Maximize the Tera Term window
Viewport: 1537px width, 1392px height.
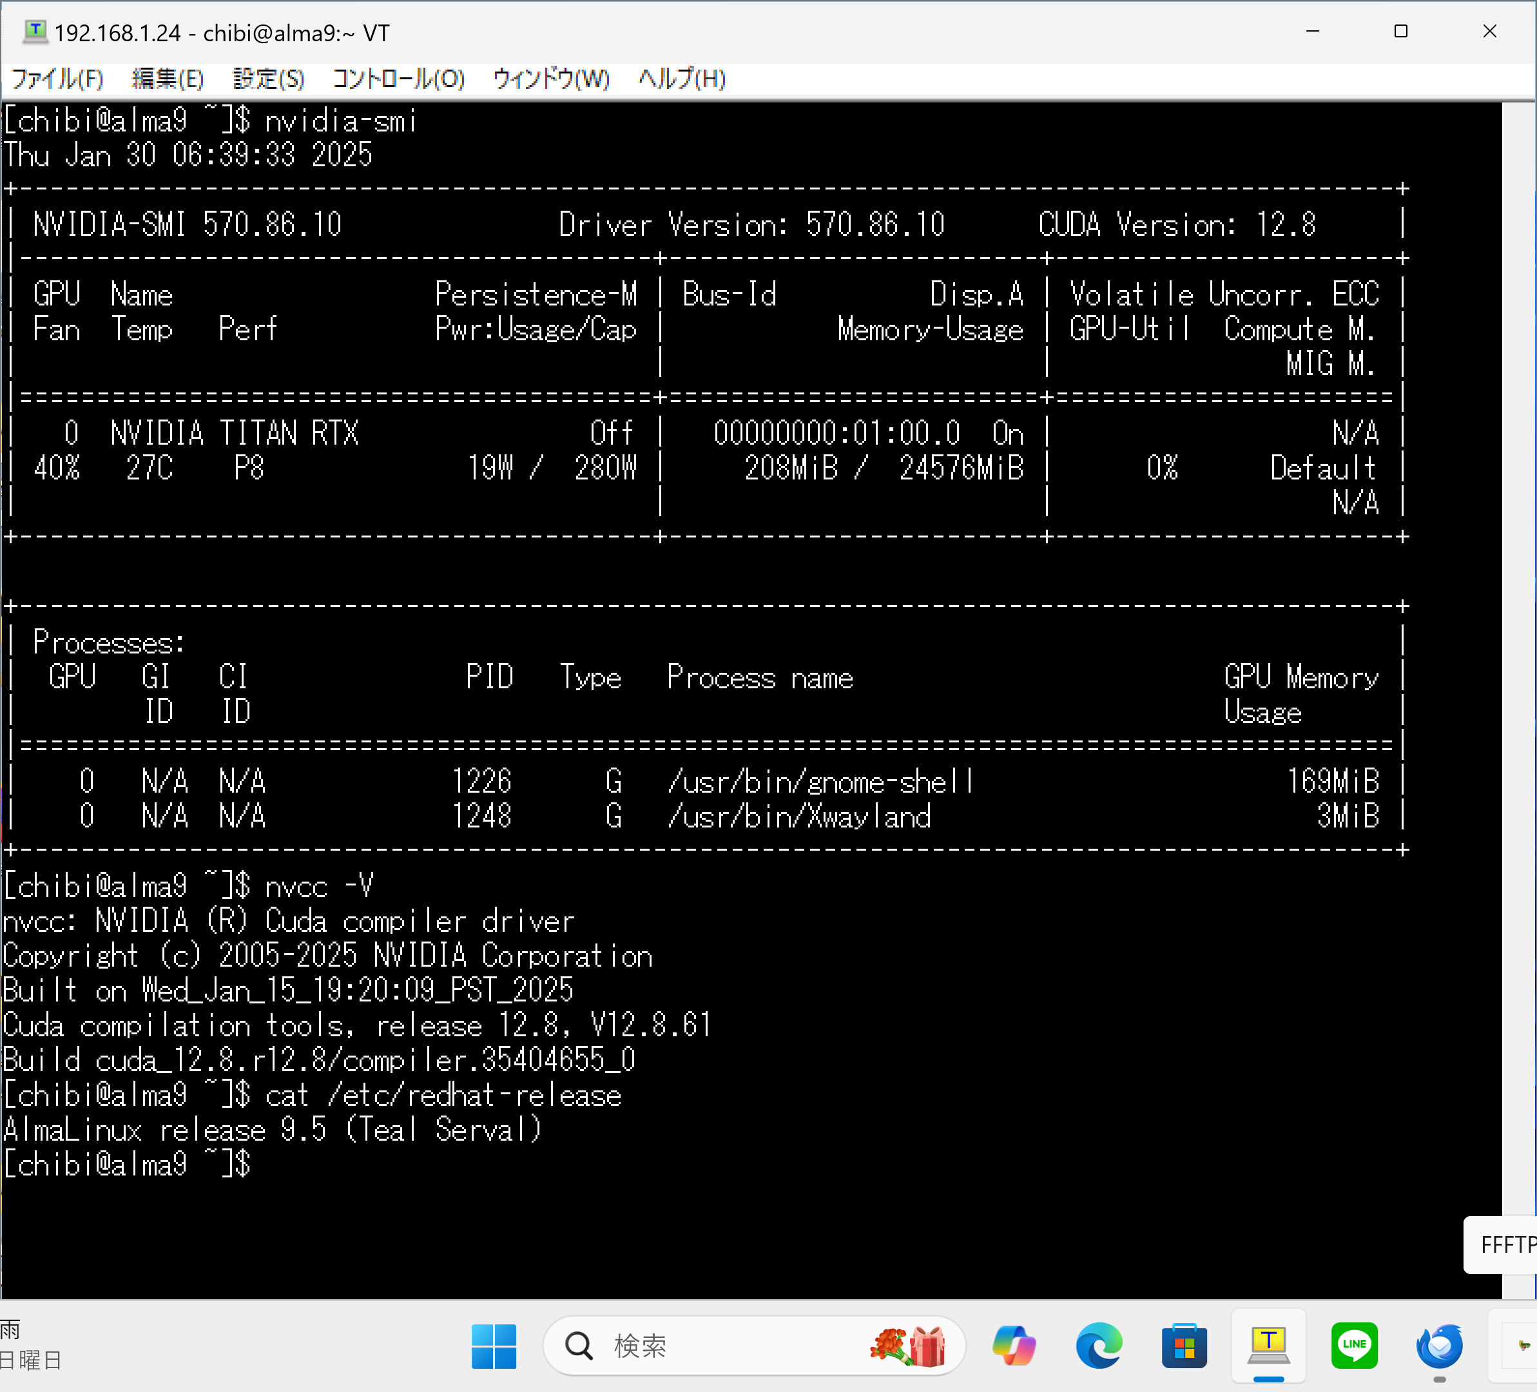pos(1400,31)
